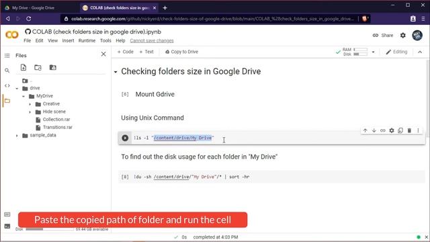Image resolution: width=430 pixels, height=242 pixels.
Task: Open the Edit menu
Action: tap(39, 40)
